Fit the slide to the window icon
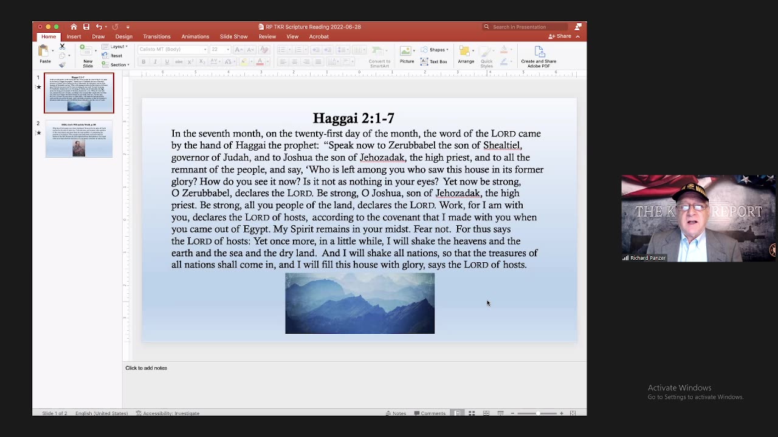Viewport: 778px width, 437px height. tap(573, 413)
